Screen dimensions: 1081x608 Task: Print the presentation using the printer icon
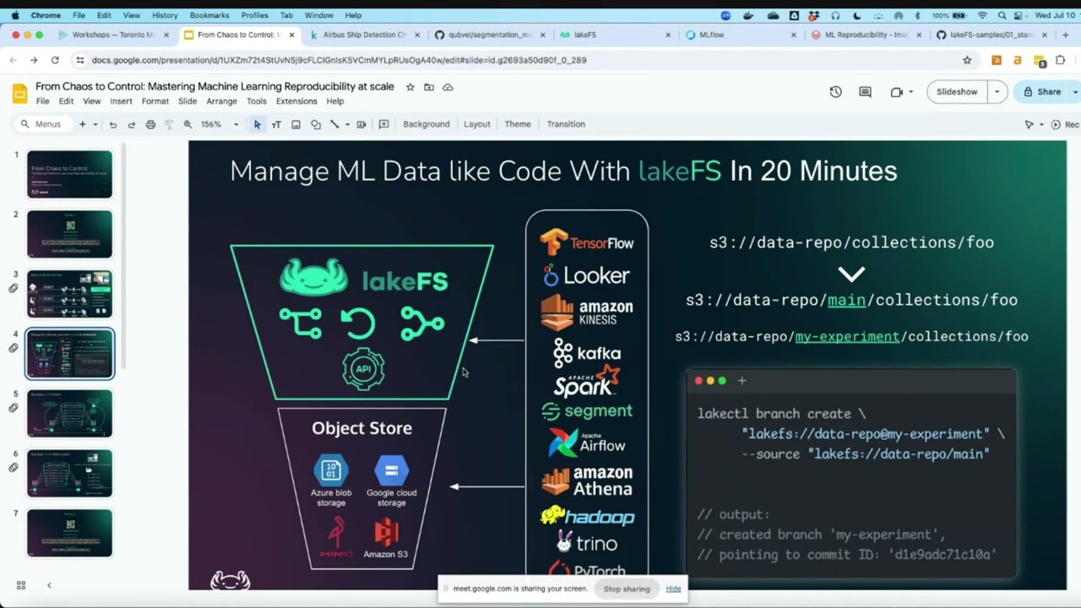point(150,124)
